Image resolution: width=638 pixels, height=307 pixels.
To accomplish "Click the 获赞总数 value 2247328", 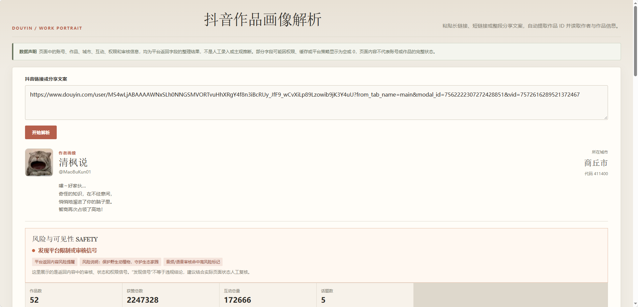I will (142, 300).
